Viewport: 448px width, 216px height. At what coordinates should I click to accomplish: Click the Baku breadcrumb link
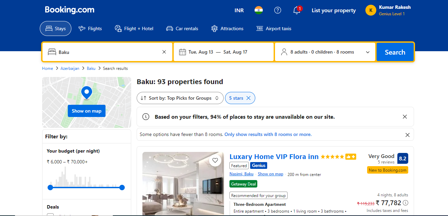[91, 68]
